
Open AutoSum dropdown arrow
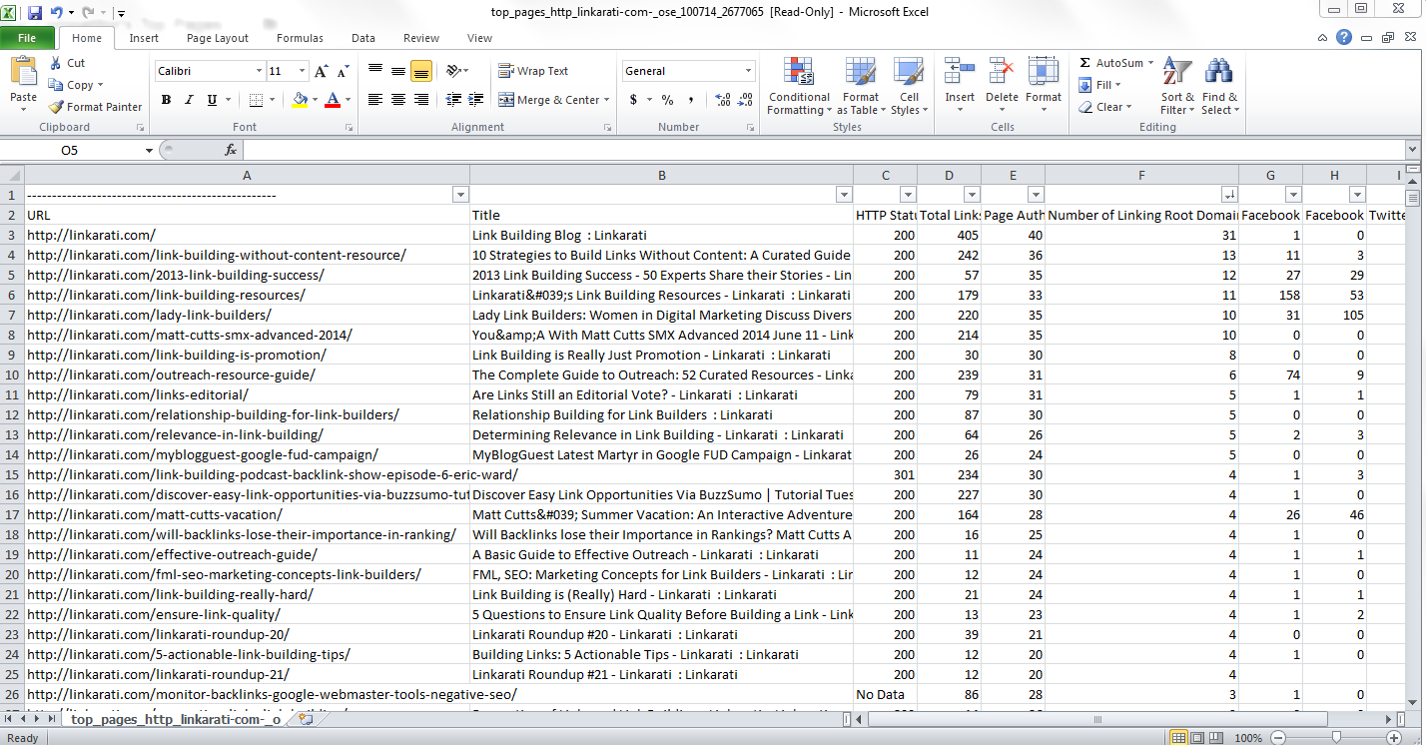coord(1150,63)
